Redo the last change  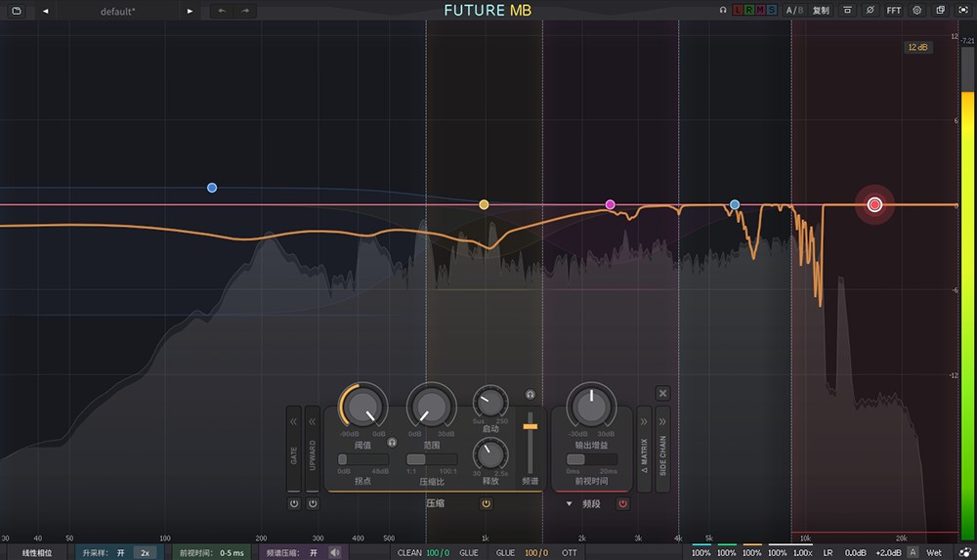point(245,11)
